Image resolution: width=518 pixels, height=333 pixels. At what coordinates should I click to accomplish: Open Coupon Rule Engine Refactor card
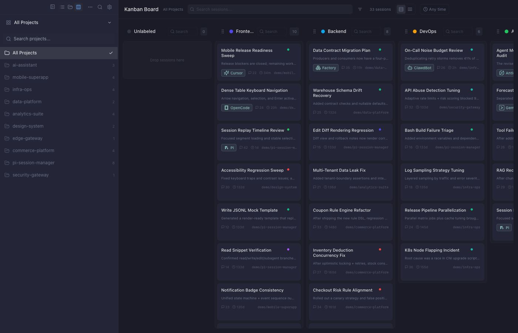(351, 222)
